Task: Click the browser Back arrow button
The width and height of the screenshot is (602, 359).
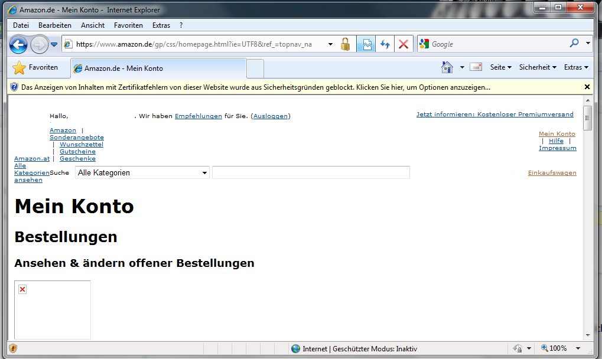Action: 18,45
